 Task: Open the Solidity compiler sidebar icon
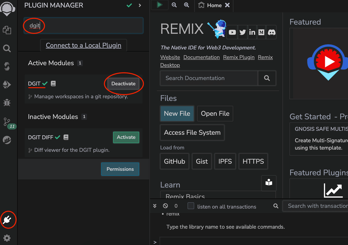pyautogui.click(x=7, y=66)
